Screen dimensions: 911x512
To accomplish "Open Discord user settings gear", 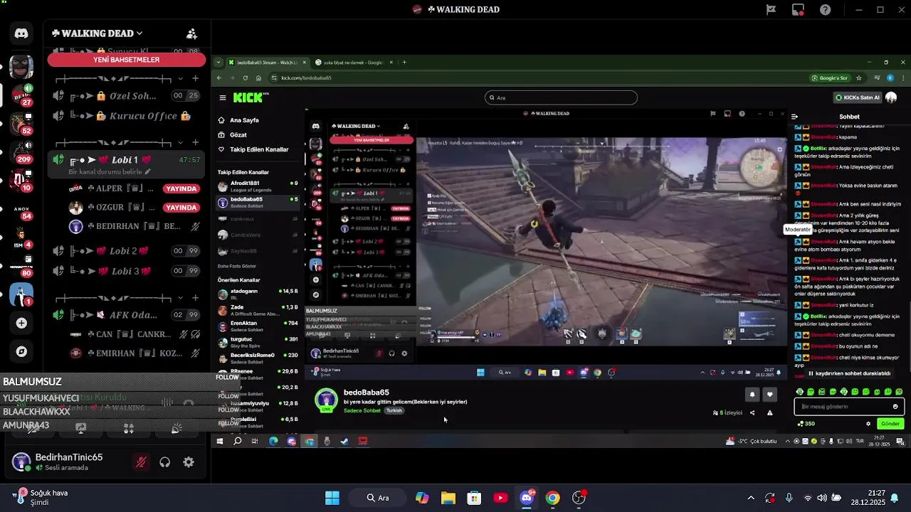I will pos(189,462).
